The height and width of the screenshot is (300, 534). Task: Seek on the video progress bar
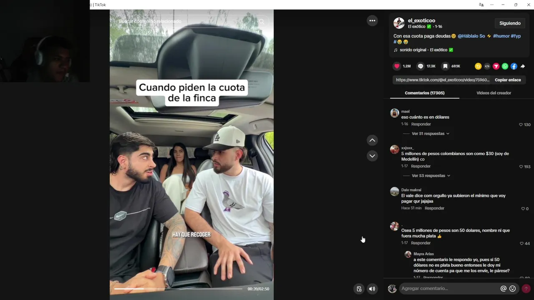(x=178, y=289)
